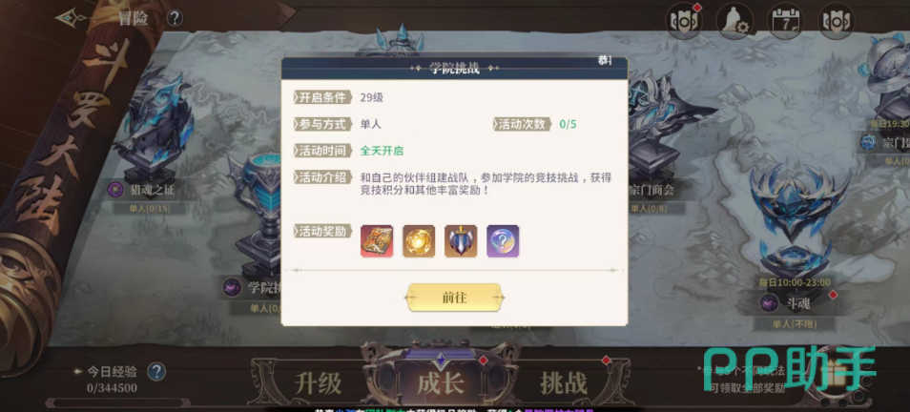Open the top-right map icon with red dot
Viewport: 910px width, 412px height.
point(684,22)
